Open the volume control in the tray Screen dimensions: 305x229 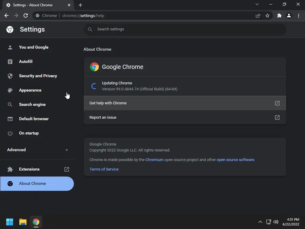276,222
